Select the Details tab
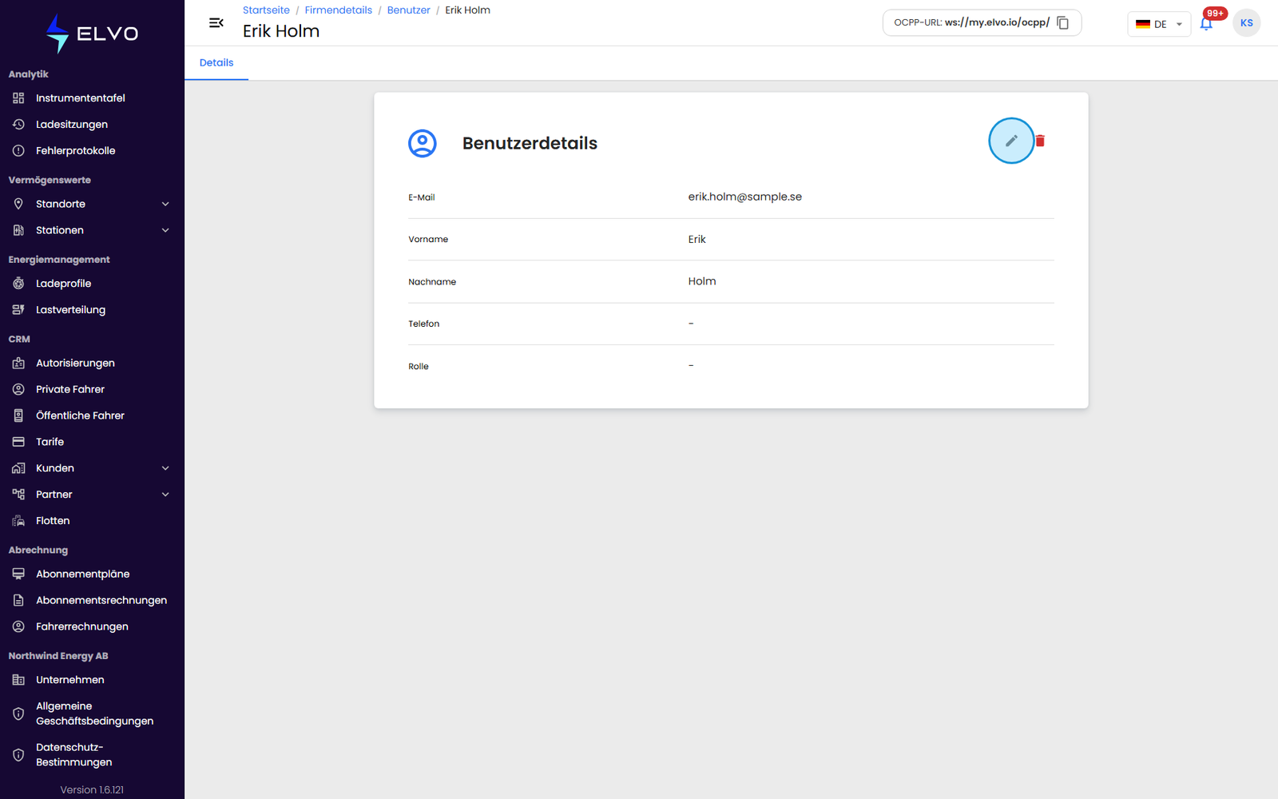The image size is (1278, 799). click(x=216, y=62)
